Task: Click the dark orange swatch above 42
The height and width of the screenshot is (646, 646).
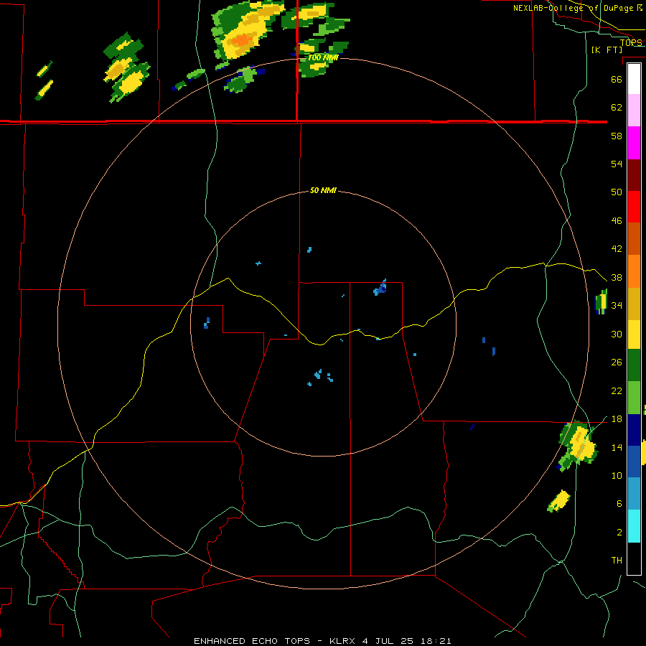Action: 634,239
